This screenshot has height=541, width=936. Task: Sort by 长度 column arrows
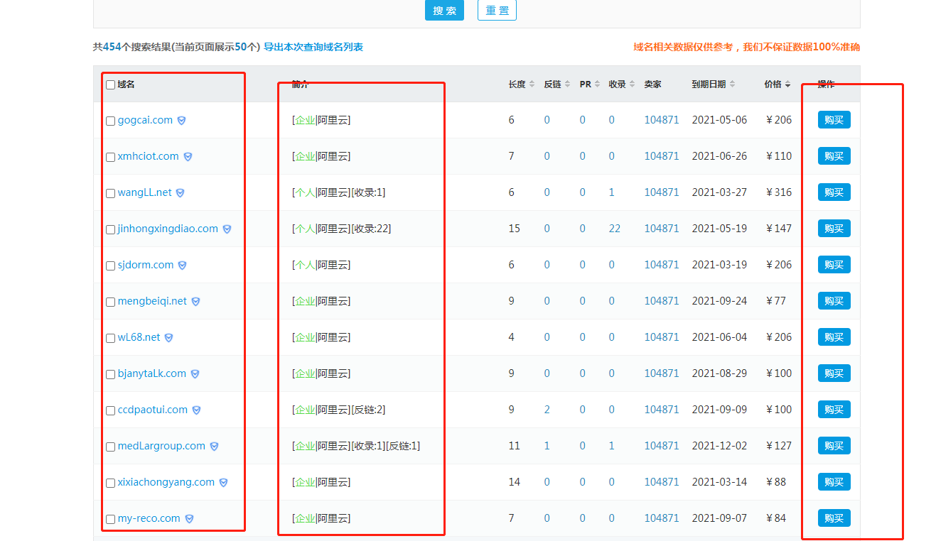pyautogui.click(x=532, y=84)
